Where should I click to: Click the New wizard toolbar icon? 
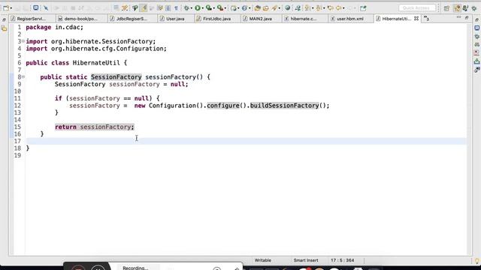point(6,8)
